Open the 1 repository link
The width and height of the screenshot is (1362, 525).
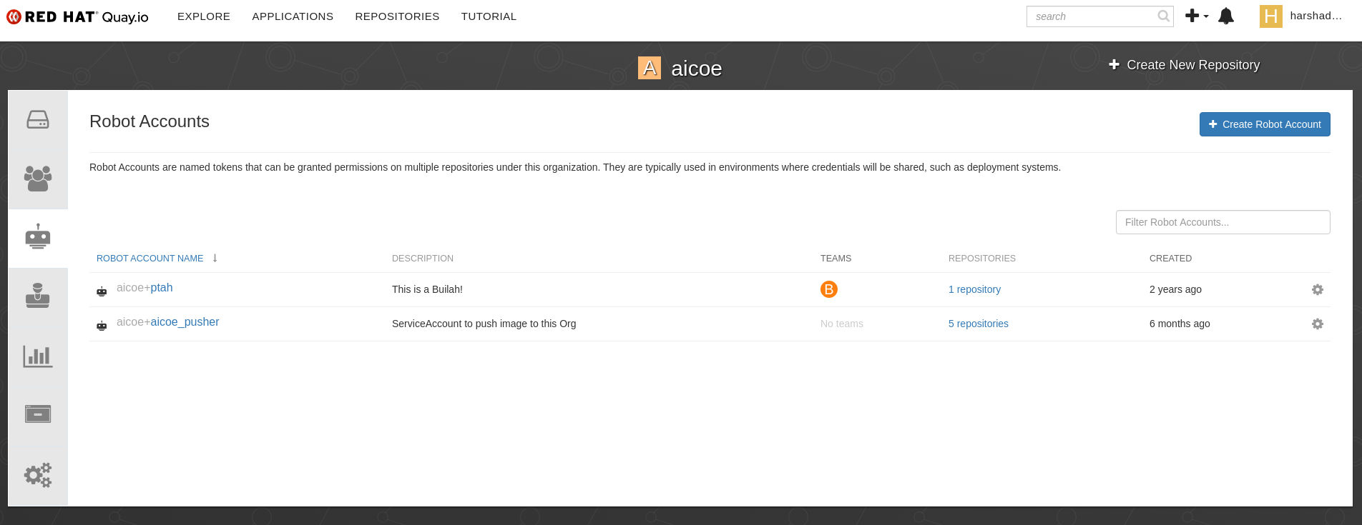click(974, 289)
